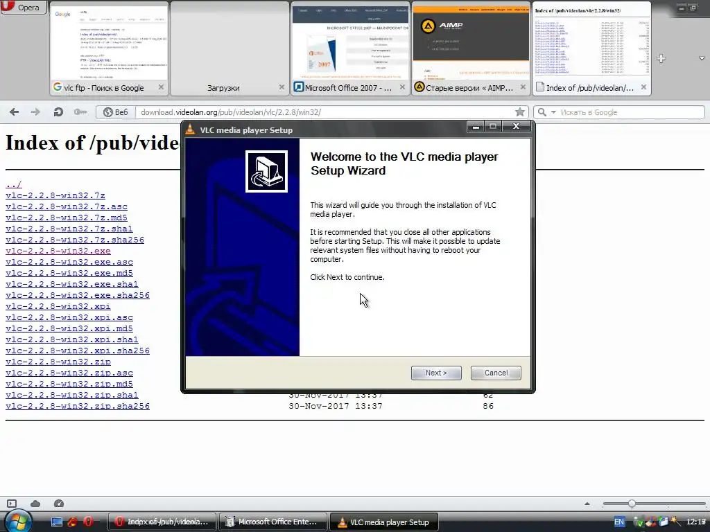Viewport: 710px width, 532px height.
Task: Click the Веб site info badge
Action: coord(116,112)
